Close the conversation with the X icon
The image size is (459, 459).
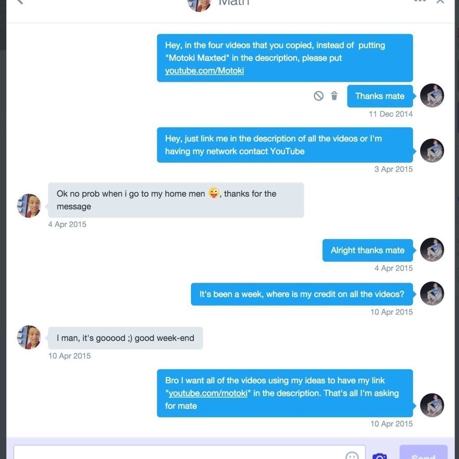(x=440, y=1)
